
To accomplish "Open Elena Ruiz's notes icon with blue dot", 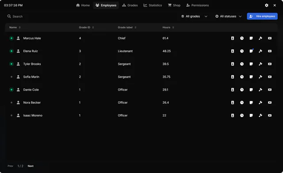I will [251, 51].
